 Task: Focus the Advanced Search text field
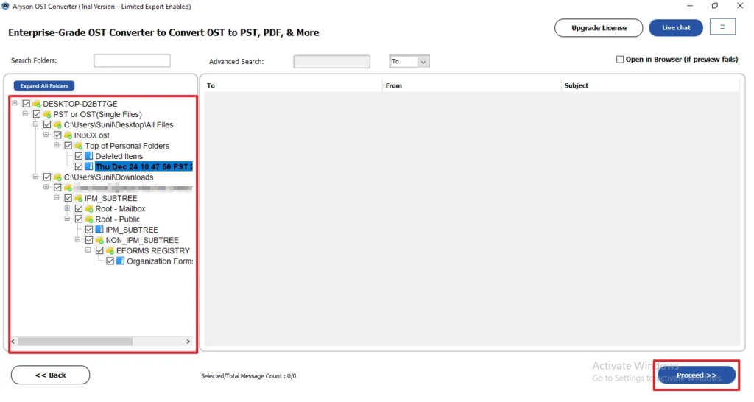click(332, 62)
